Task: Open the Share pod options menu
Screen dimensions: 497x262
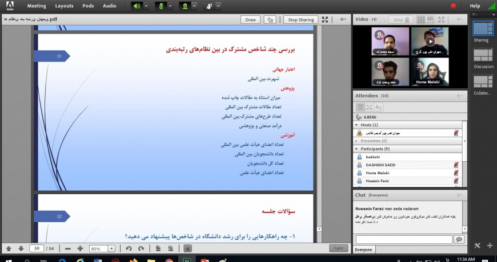Action: (x=343, y=19)
